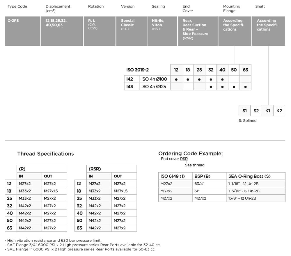Click row label 40 in the (RSR) table

click(81, 213)
